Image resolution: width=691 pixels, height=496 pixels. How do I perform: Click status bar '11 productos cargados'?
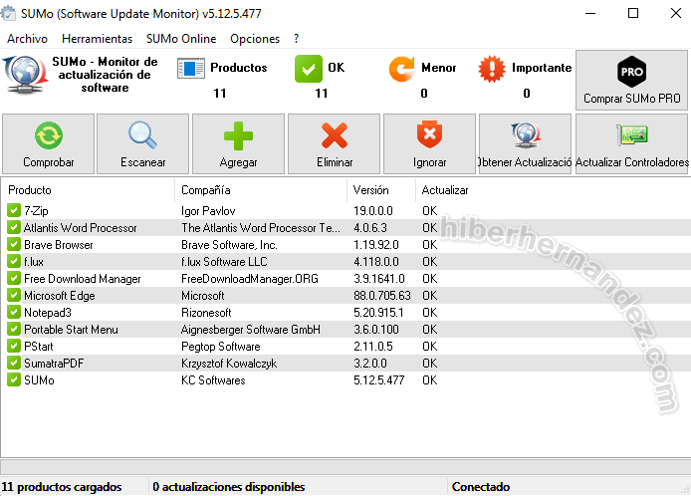[62, 487]
